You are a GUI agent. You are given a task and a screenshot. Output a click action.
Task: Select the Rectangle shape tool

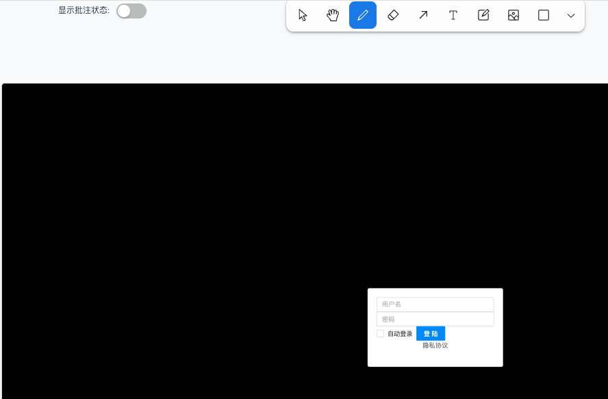click(544, 15)
